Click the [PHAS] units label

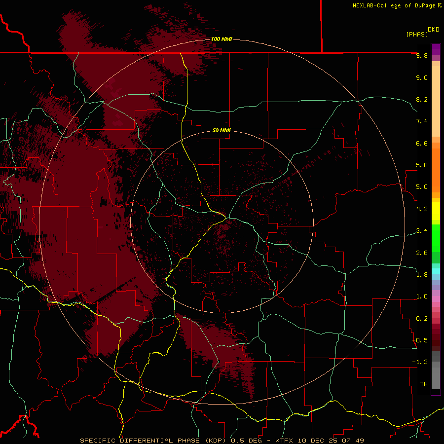tap(417, 34)
